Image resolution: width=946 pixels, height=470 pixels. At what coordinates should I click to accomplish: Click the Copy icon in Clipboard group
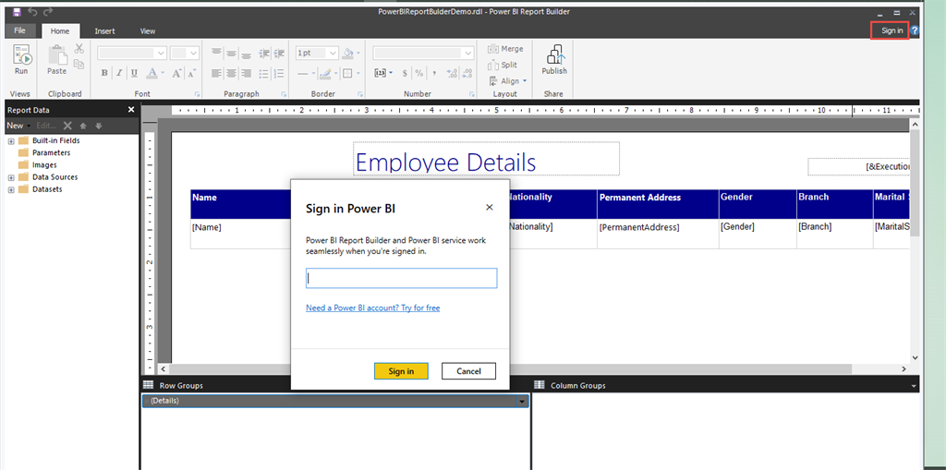[79, 64]
